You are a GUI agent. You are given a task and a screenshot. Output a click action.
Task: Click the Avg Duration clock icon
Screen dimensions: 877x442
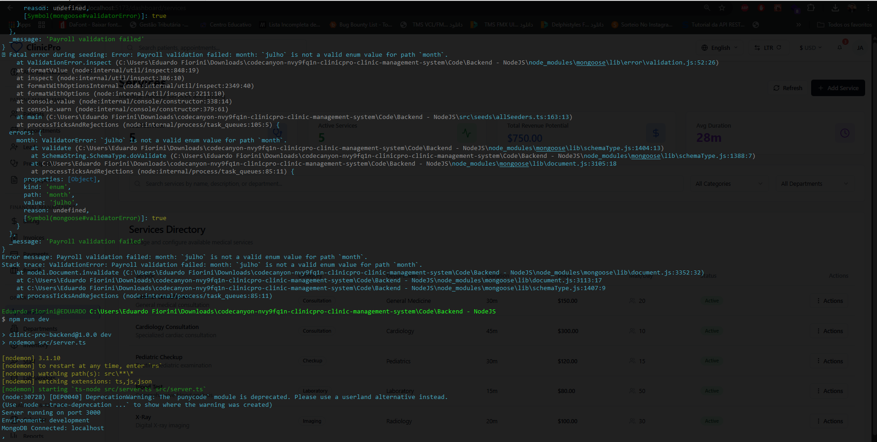tap(845, 133)
